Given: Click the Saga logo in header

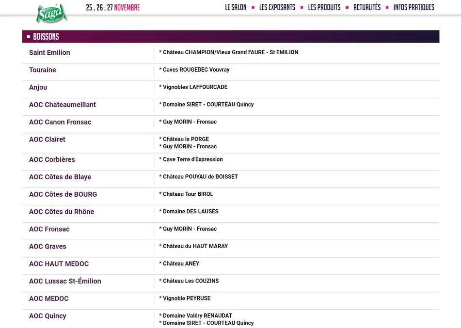Looking at the screenshot, I should point(51,13).
